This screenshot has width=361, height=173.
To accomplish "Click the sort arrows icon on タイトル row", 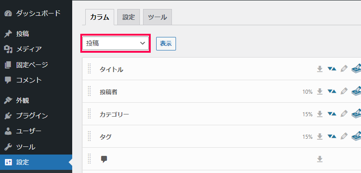I will click(x=332, y=68).
